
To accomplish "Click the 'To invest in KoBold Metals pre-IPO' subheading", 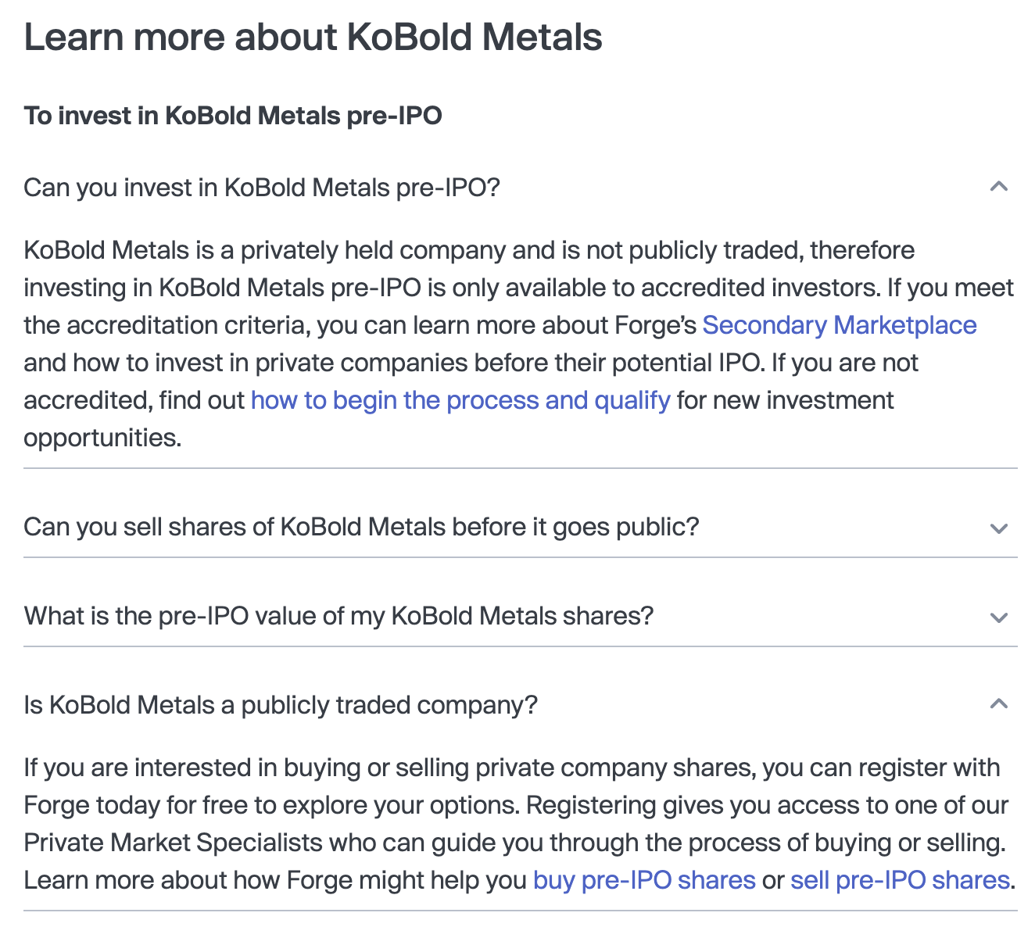I will coord(233,116).
